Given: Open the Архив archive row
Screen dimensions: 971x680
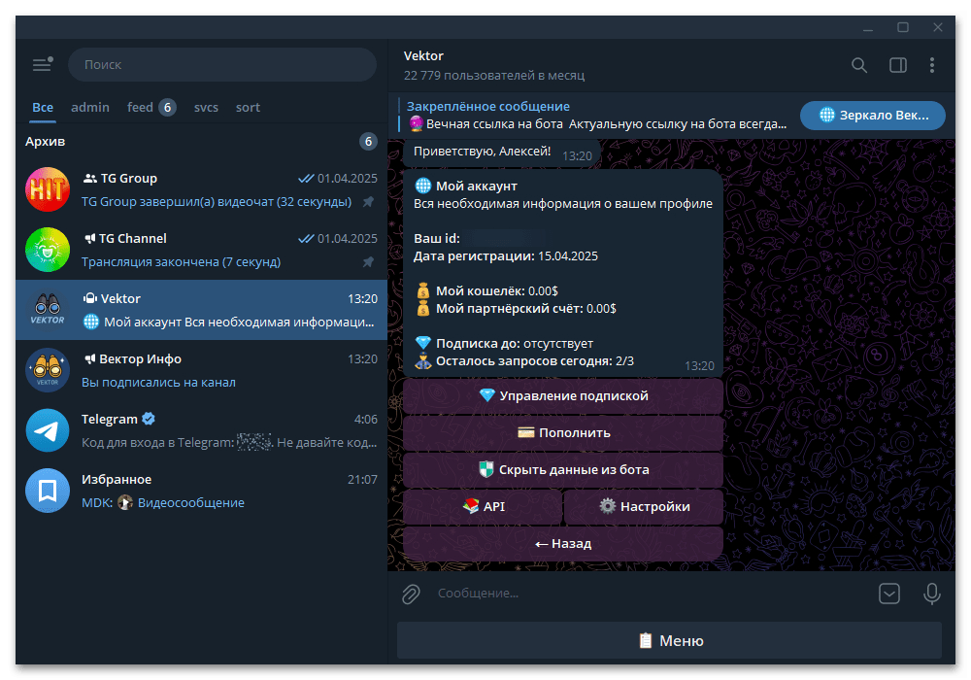Looking at the screenshot, I should tap(201, 141).
